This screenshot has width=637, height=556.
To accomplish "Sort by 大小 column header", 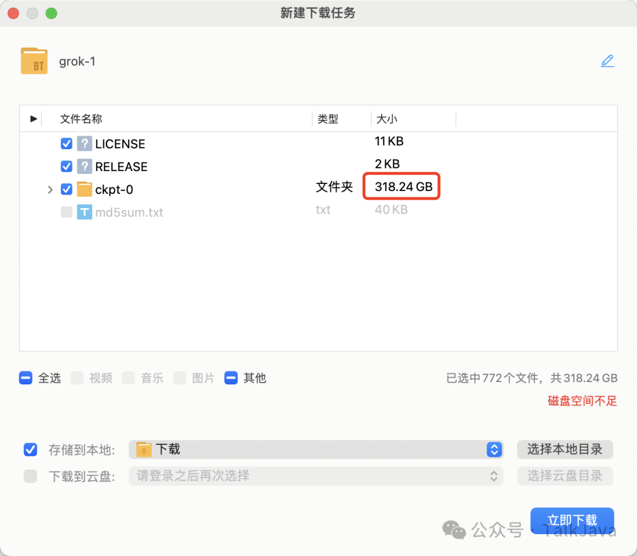I will tap(387, 119).
